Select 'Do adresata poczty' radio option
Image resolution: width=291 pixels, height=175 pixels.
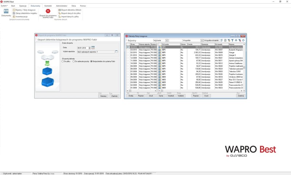74,62
